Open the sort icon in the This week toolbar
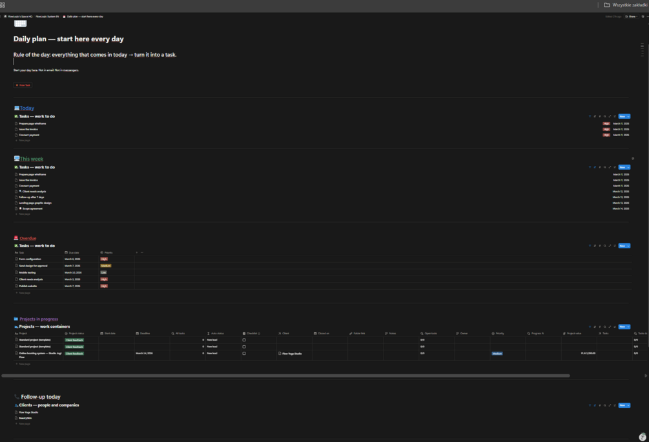The height and width of the screenshot is (442, 649). (595, 168)
